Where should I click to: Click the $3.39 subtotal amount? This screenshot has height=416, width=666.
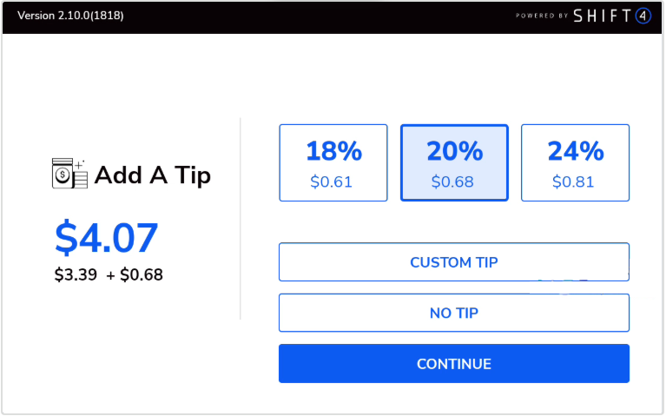tap(76, 275)
